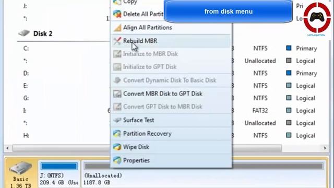
Task: Click Primary type label in D: row
Action: (x=306, y=74)
